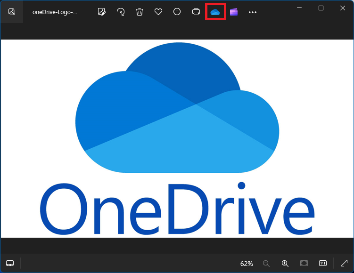The image size is (354, 273).
Task: Close the Photos window
Action: pos(343,8)
